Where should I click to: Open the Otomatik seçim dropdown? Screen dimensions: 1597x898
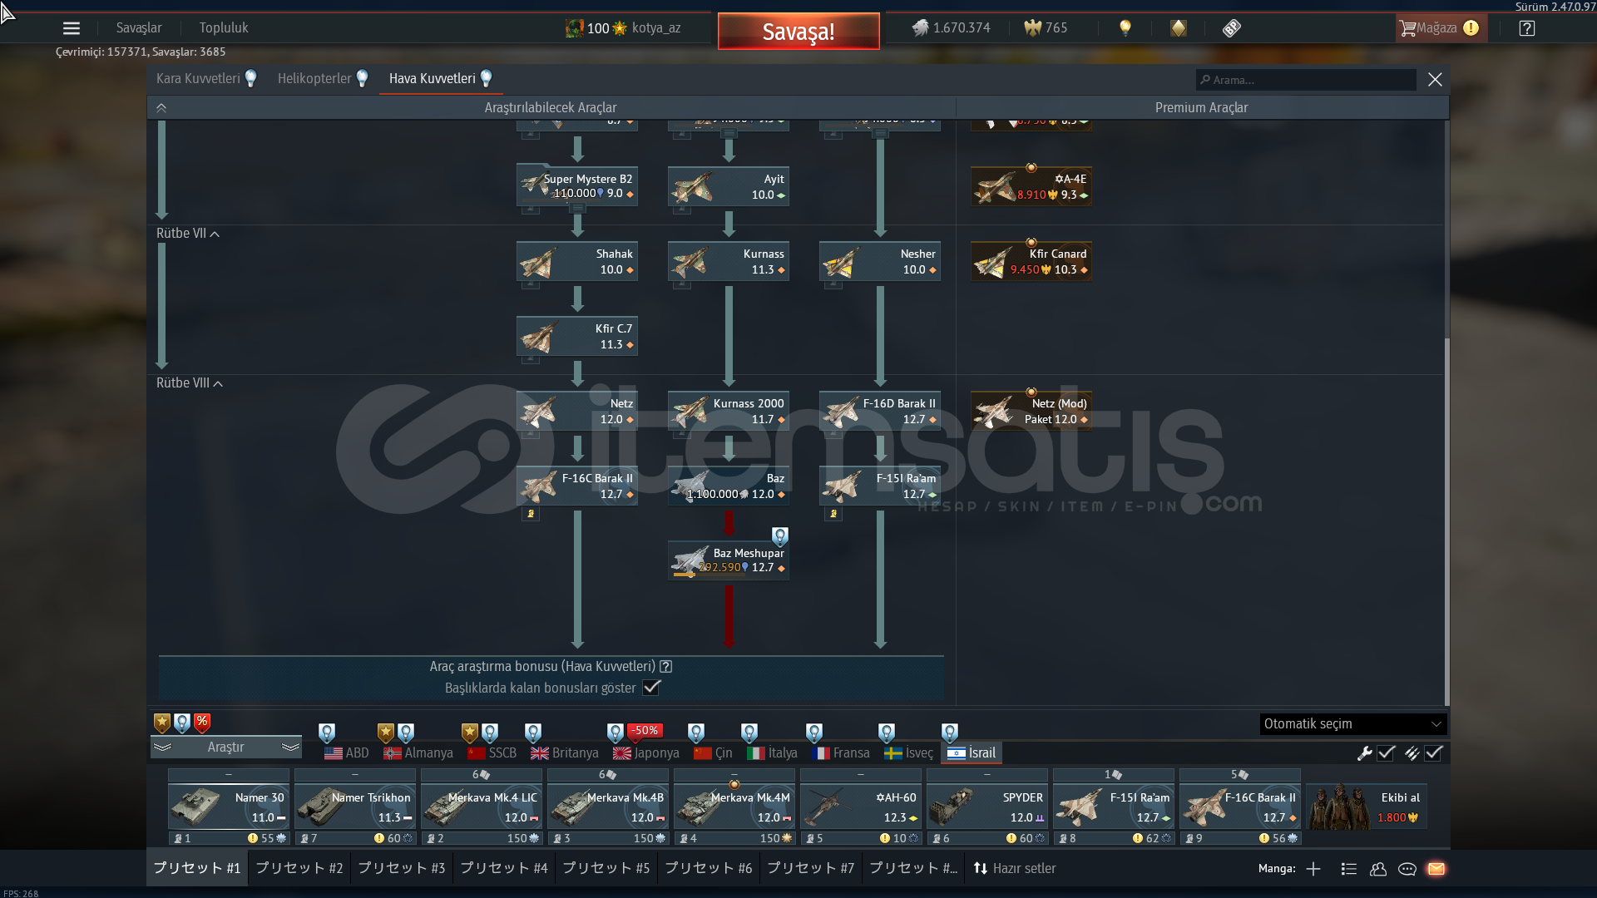coord(1353,724)
